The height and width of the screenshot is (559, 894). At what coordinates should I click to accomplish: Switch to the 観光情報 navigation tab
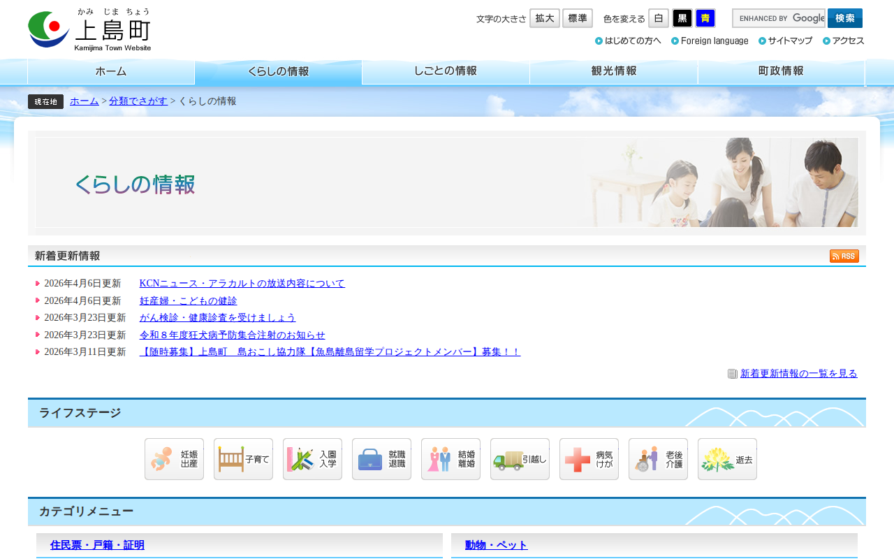click(x=614, y=72)
